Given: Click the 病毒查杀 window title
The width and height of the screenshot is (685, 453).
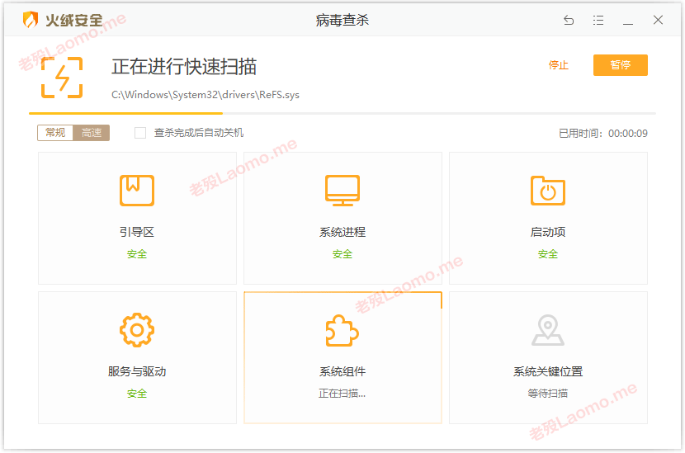Looking at the screenshot, I should click(342, 20).
